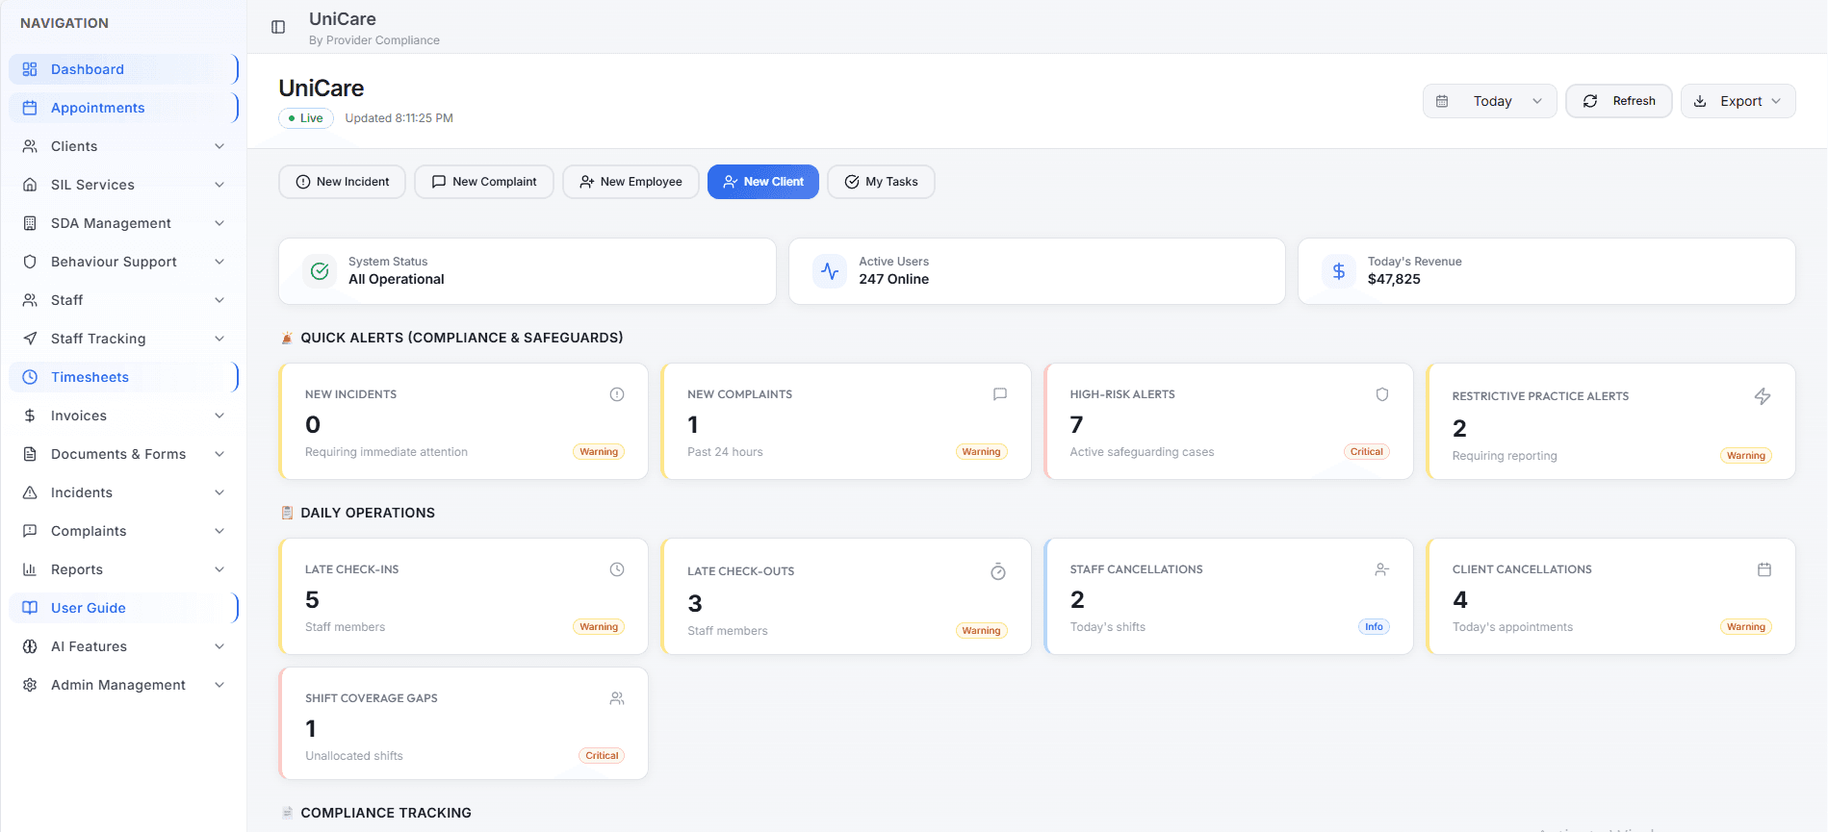Click the New Incidents card alert icon
The height and width of the screenshot is (832, 1828).
pyautogui.click(x=617, y=394)
